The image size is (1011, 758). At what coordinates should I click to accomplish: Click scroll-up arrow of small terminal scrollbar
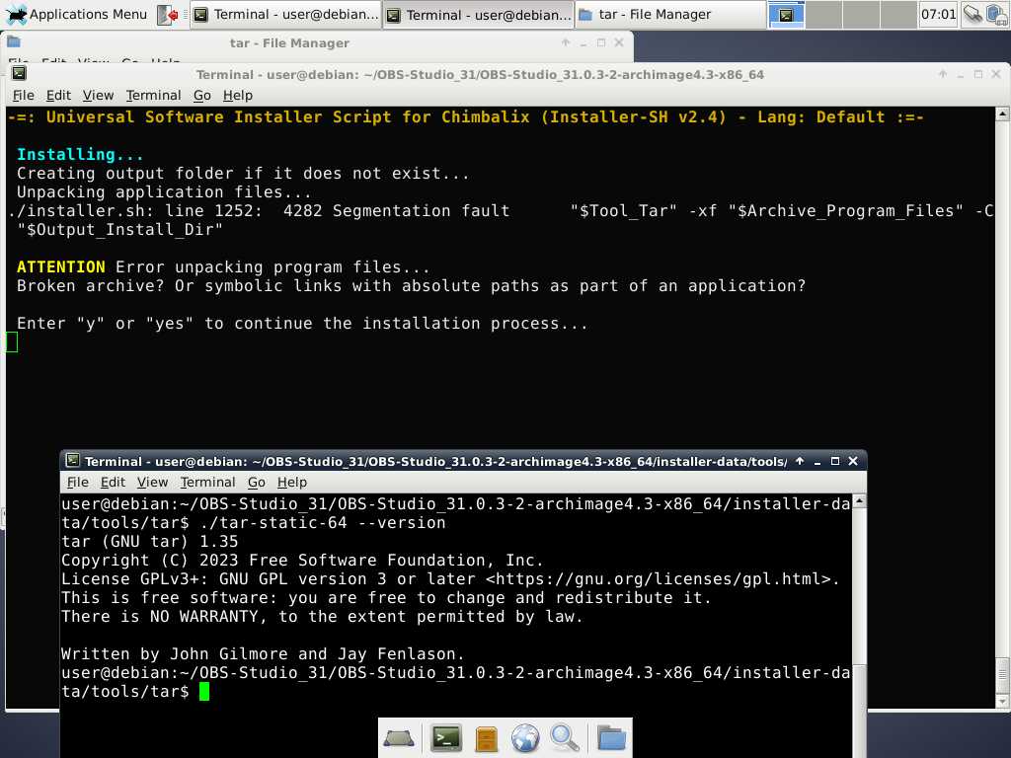(x=859, y=500)
